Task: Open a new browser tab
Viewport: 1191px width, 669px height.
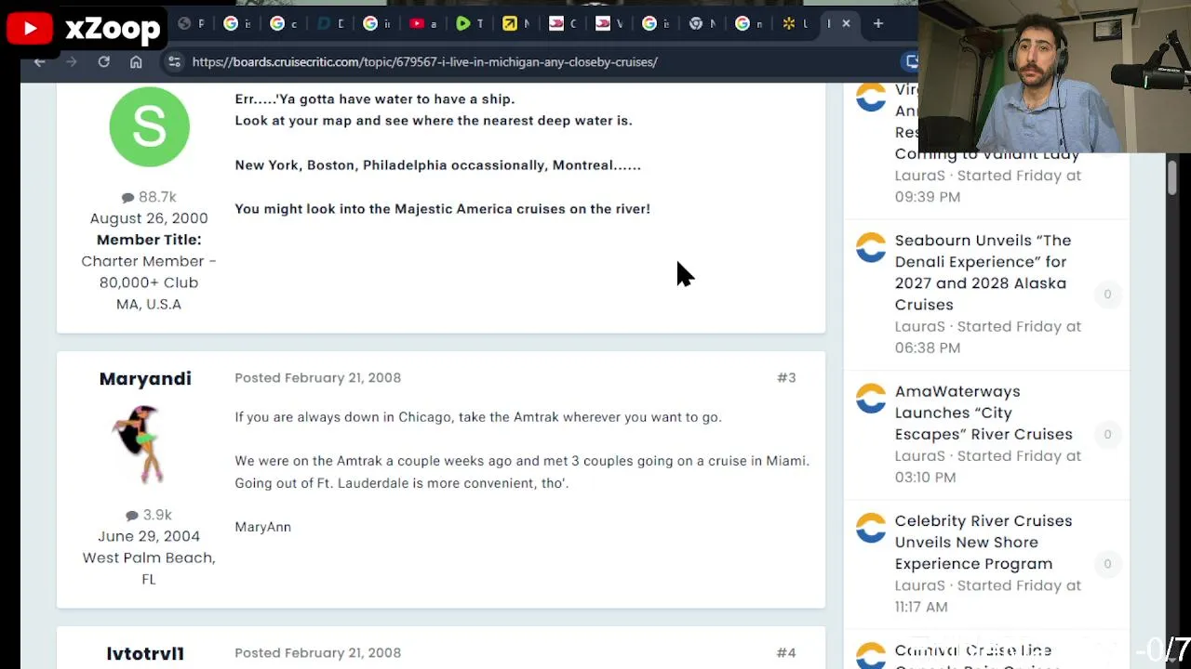Action: 877,23
